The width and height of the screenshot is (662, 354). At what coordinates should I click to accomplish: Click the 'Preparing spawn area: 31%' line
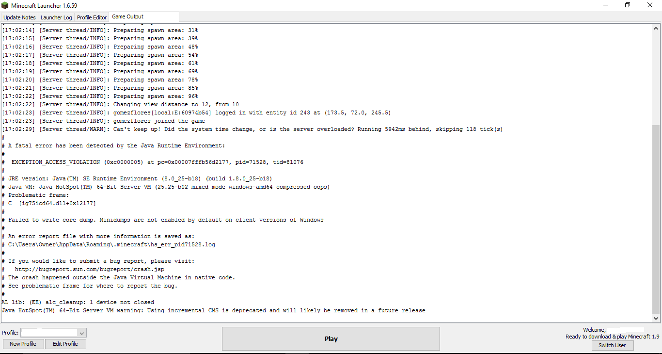point(100,30)
